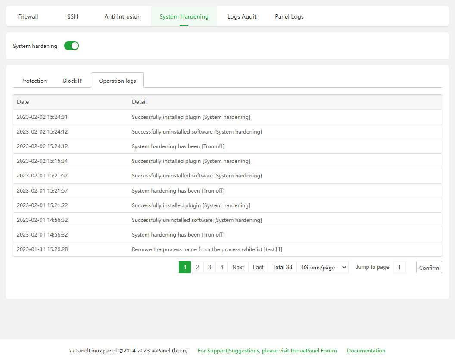Viewport: 455px width, 361px height.
Task: Open the Documentation link in footer
Action: point(366,351)
